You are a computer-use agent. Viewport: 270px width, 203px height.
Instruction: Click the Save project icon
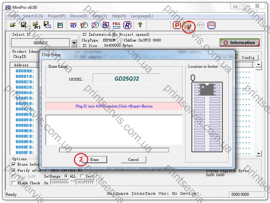47,25
